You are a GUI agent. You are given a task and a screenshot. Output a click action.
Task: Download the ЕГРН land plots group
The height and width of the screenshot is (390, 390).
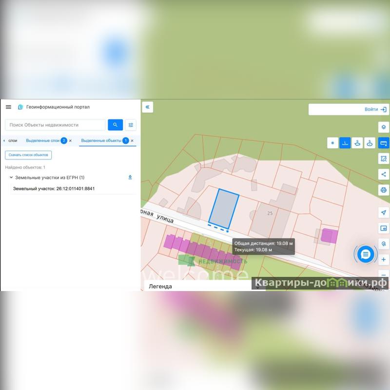coord(130,177)
